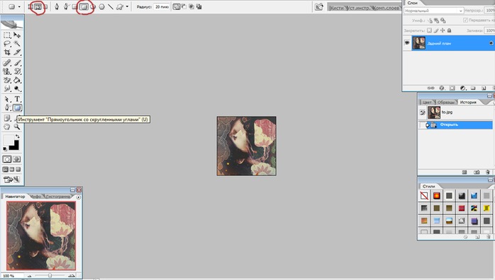
Task: Hide the Задний план layer eye icon
Action: [x=407, y=43]
